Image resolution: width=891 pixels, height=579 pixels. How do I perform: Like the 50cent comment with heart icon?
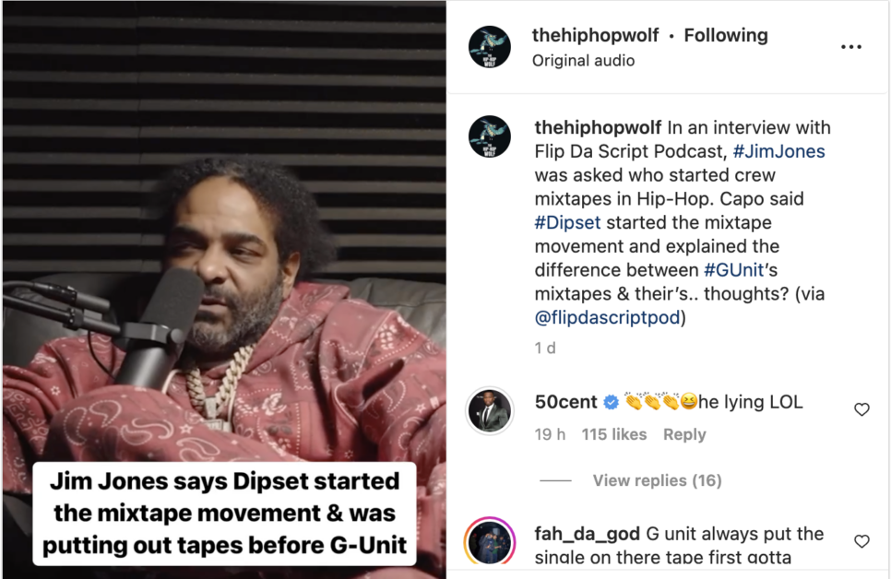[861, 409]
